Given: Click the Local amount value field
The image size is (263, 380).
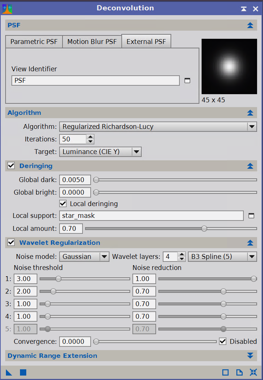Looking at the screenshot, I should coord(71,229).
